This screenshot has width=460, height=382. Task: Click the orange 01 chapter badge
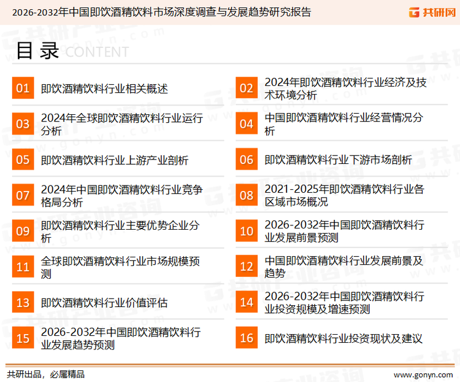23,88
